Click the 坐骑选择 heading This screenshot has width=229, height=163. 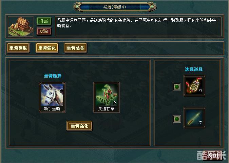53,76
